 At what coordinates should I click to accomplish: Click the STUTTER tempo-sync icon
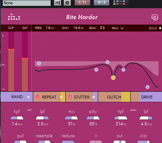click(x=70, y=97)
